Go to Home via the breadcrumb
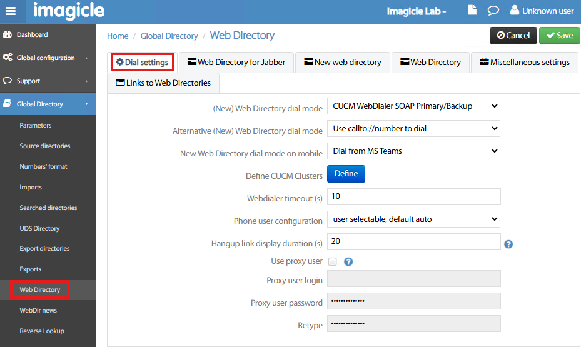The height and width of the screenshot is (347, 581). [118, 36]
